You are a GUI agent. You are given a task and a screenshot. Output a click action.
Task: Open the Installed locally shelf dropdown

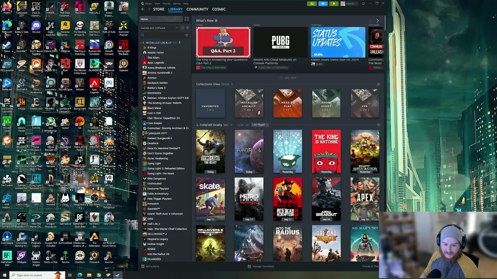coord(231,125)
